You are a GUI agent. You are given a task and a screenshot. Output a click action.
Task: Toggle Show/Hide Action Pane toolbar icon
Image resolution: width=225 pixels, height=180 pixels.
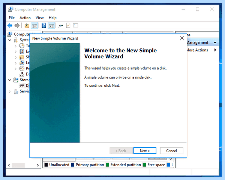[x=51, y=26]
